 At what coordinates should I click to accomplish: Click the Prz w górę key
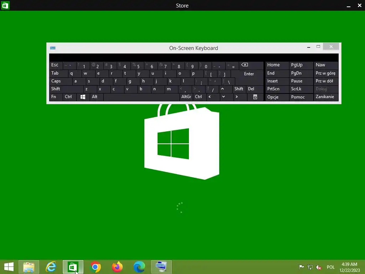click(x=326, y=73)
